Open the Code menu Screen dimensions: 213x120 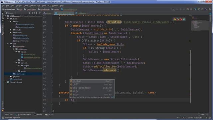(26, 6)
